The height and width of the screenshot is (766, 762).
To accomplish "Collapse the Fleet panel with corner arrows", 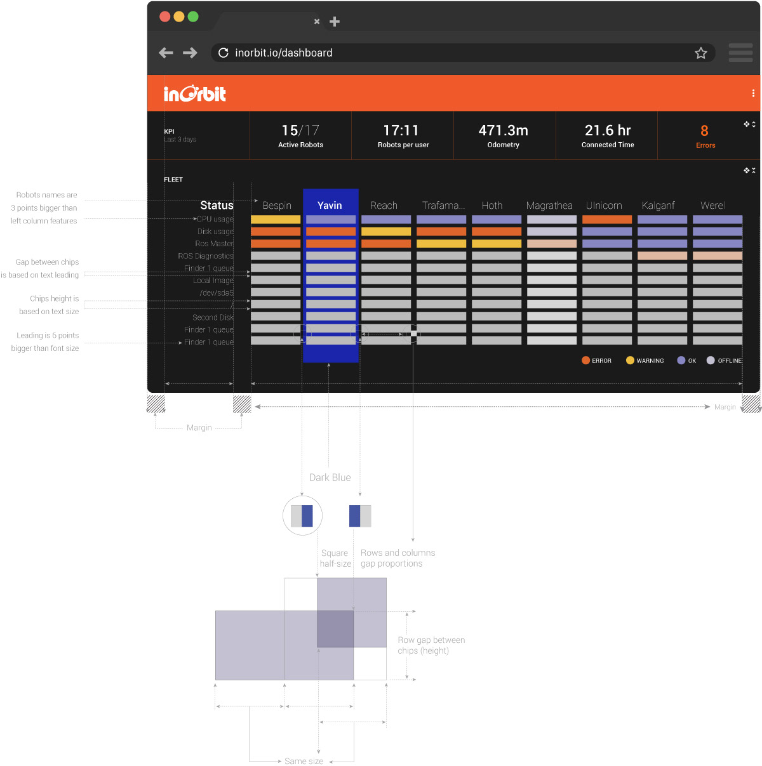I will (754, 171).
